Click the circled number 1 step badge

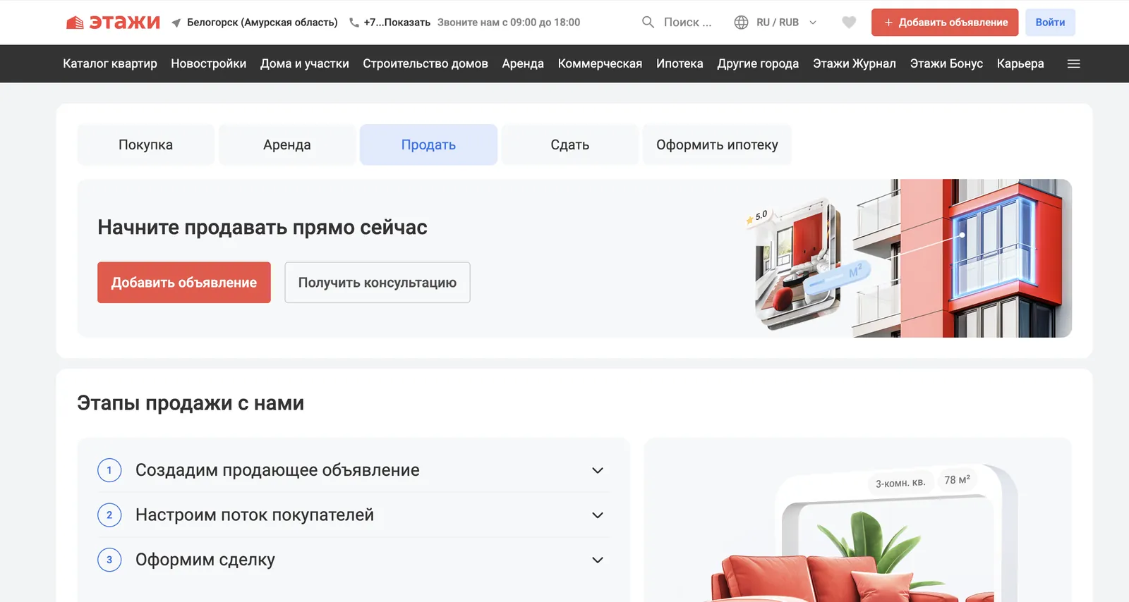[x=109, y=470]
